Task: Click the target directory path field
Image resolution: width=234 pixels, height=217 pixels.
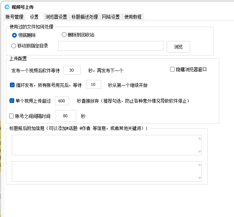Action: 110,46
